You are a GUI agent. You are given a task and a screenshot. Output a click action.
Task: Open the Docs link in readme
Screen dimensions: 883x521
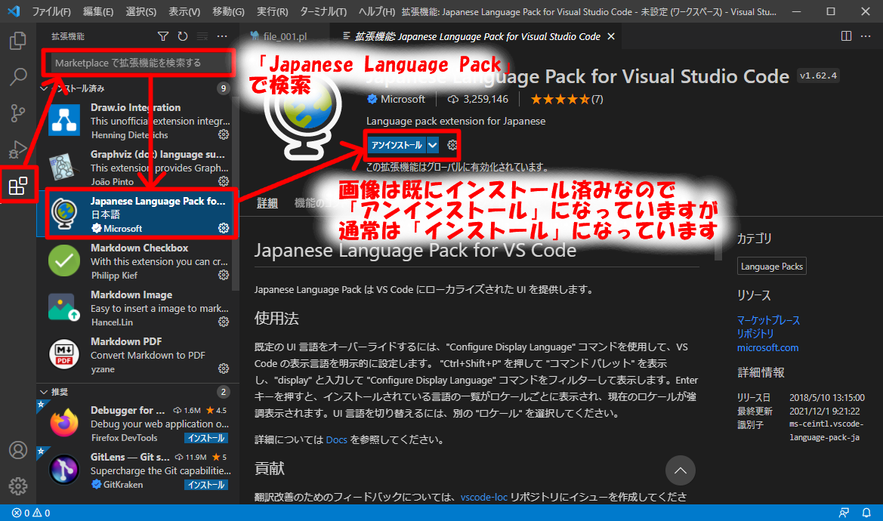coord(336,440)
